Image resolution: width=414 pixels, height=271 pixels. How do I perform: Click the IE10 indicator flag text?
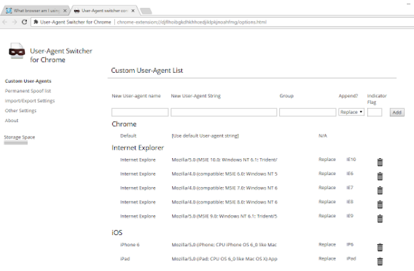coord(351,159)
